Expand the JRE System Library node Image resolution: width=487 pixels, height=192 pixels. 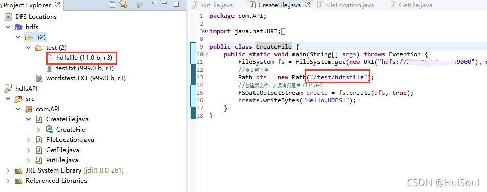(8, 170)
